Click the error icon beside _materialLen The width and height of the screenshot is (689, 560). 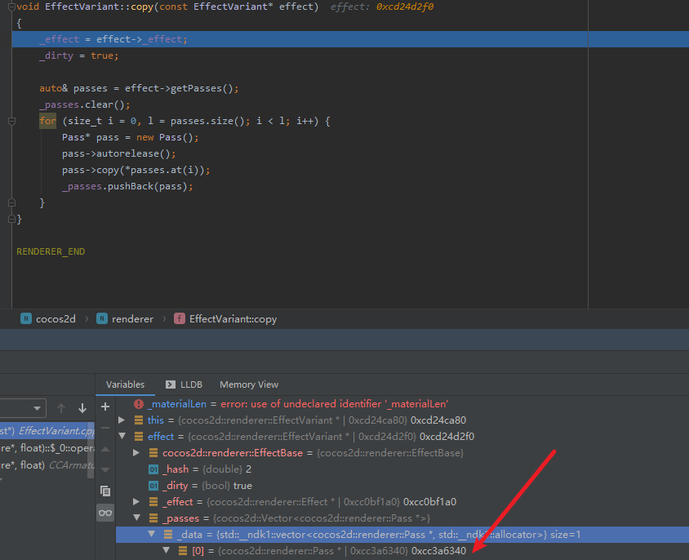pyautogui.click(x=139, y=404)
